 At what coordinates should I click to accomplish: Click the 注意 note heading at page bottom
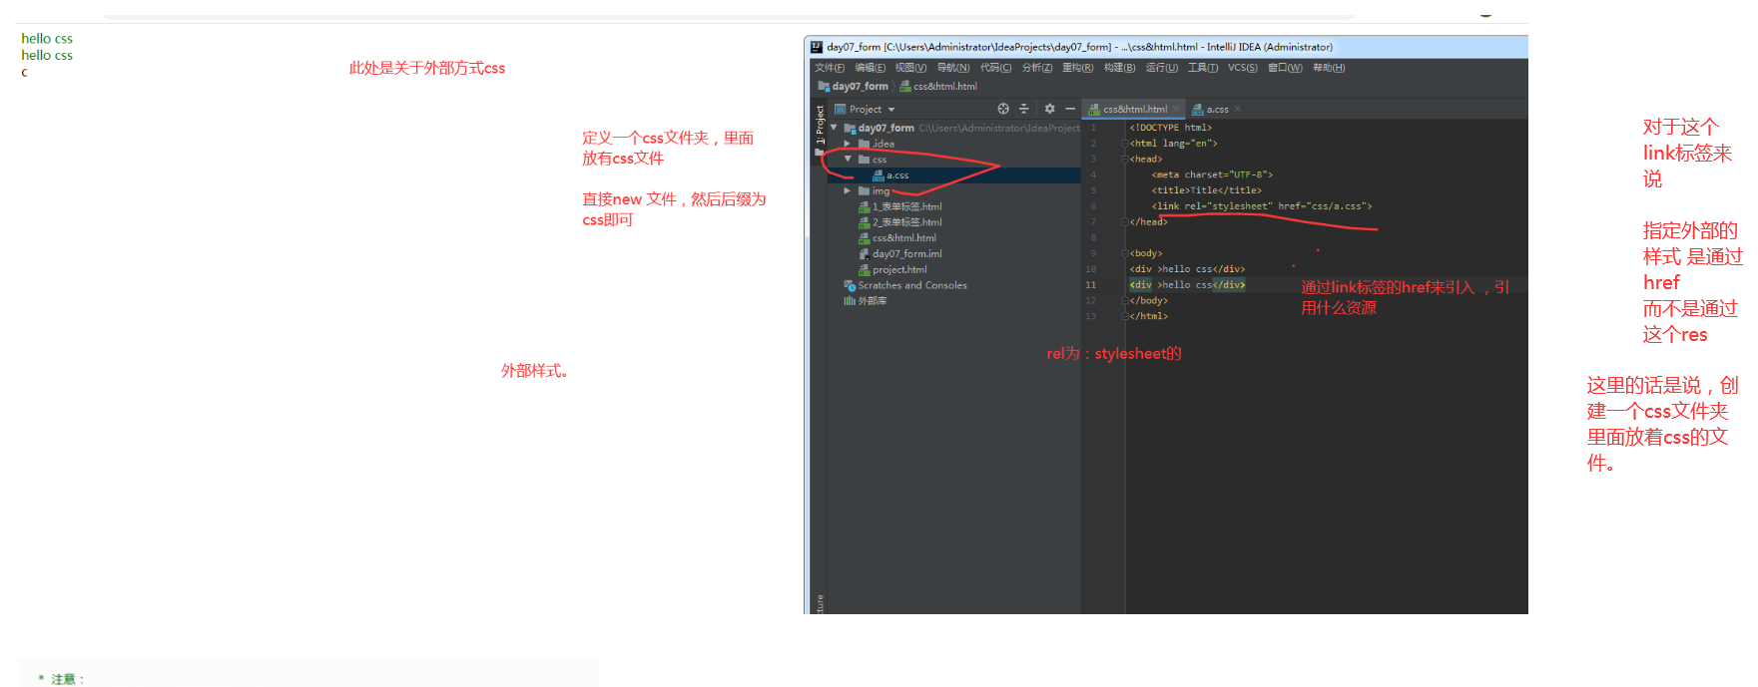[67, 679]
